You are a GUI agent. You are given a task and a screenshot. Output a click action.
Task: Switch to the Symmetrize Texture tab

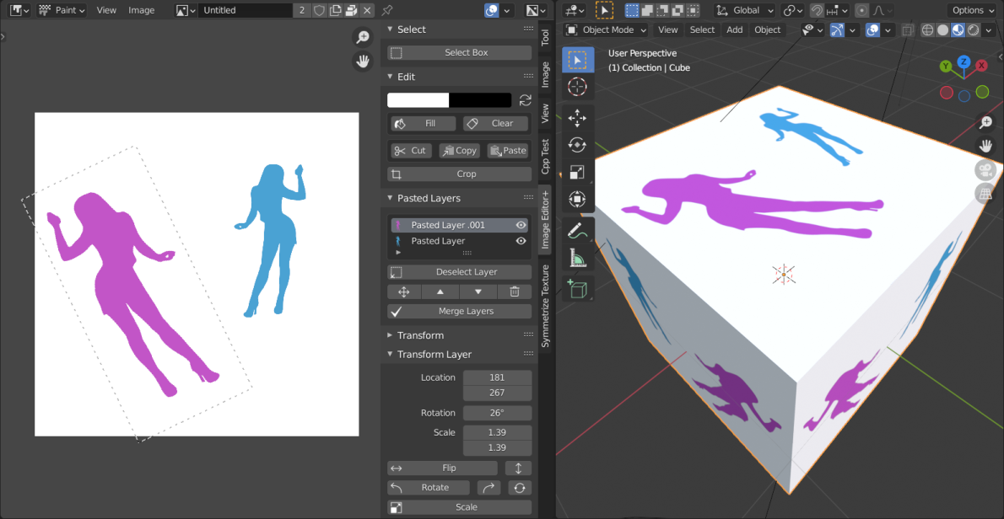pos(545,306)
